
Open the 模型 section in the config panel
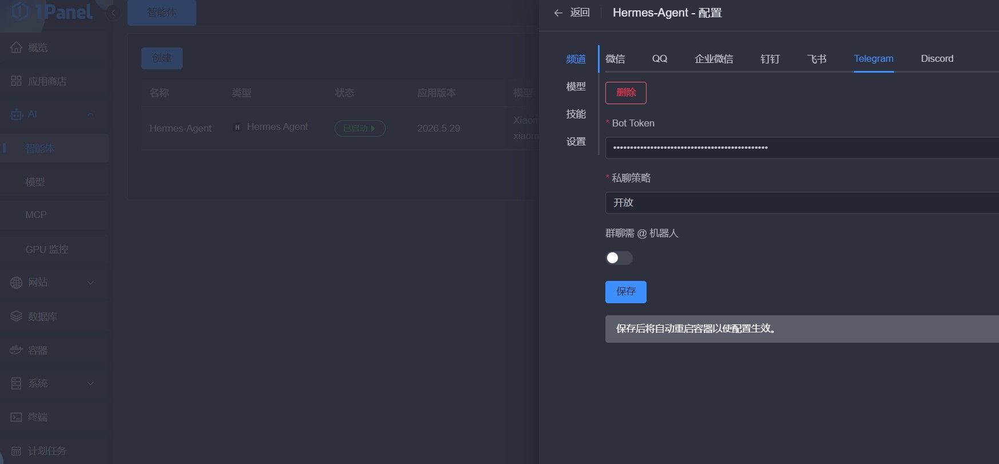coord(576,86)
